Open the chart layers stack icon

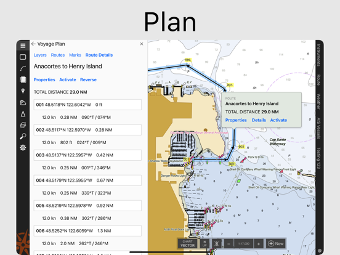point(23,125)
